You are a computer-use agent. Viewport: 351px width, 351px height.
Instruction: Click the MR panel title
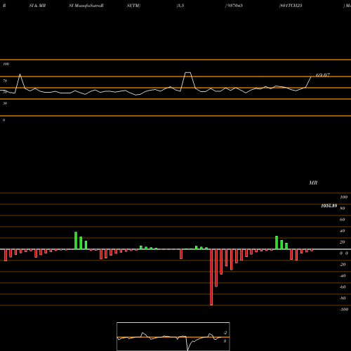point(313,183)
